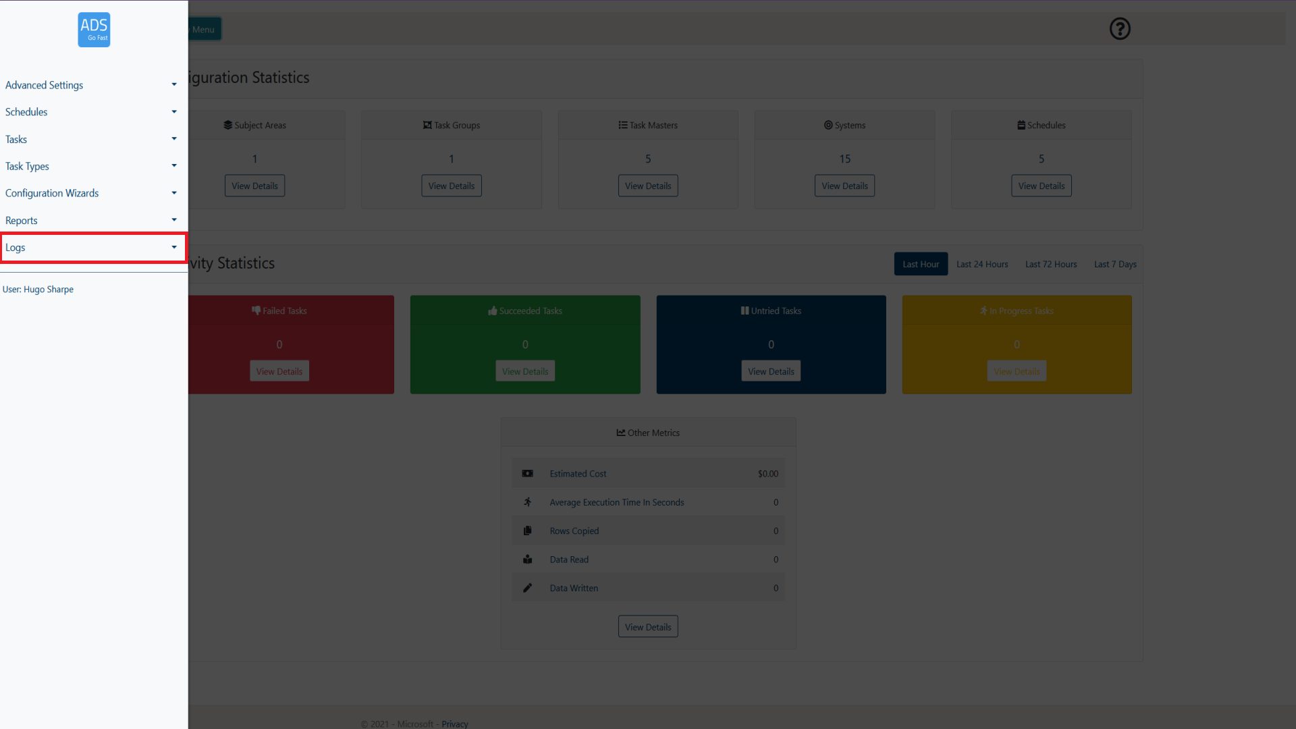Select the Last Hour tab

click(921, 264)
